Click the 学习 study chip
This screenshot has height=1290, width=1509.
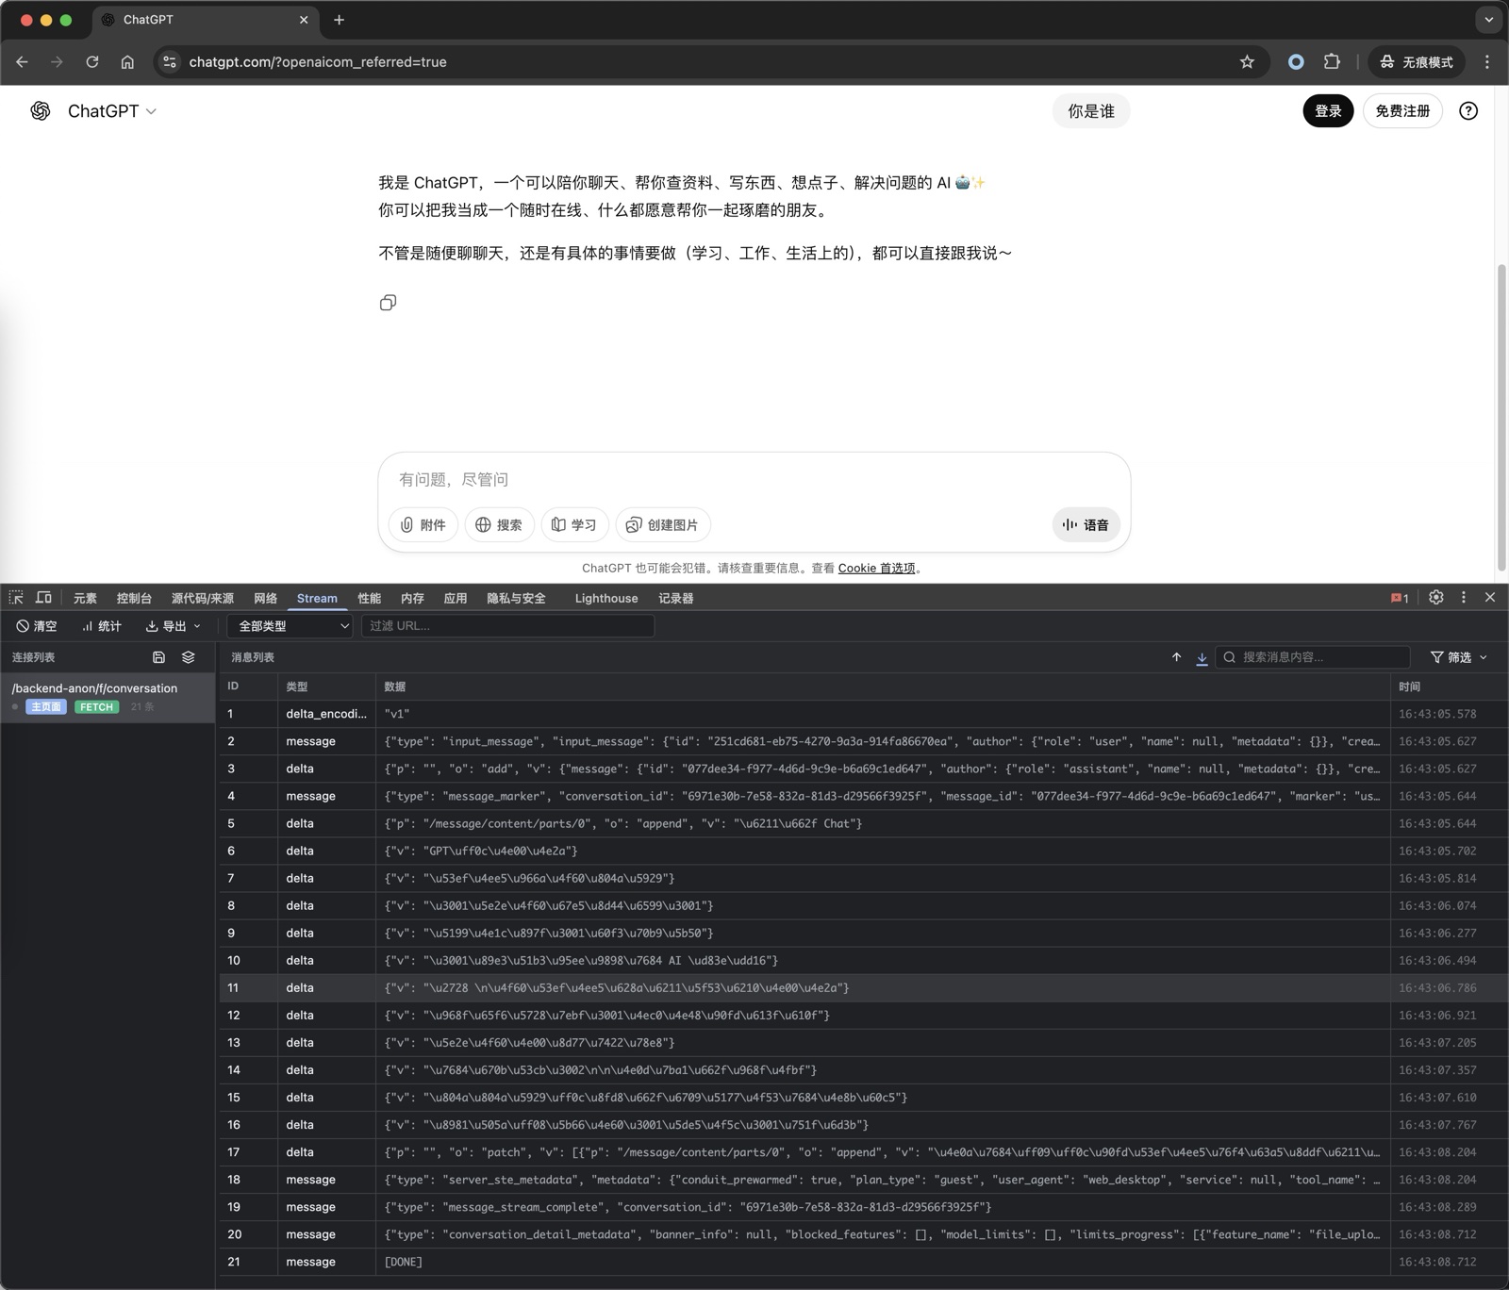pos(574,525)
